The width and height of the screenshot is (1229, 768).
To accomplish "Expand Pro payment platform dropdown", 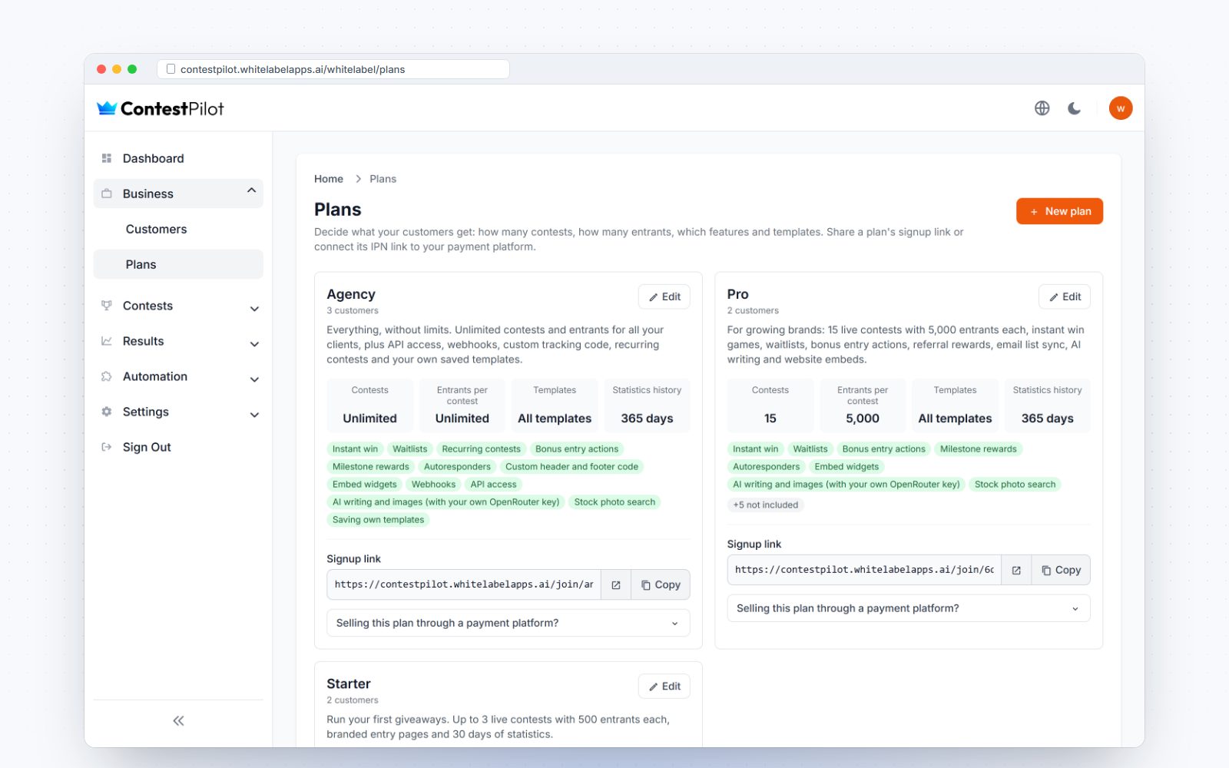I will click(909, 608).
